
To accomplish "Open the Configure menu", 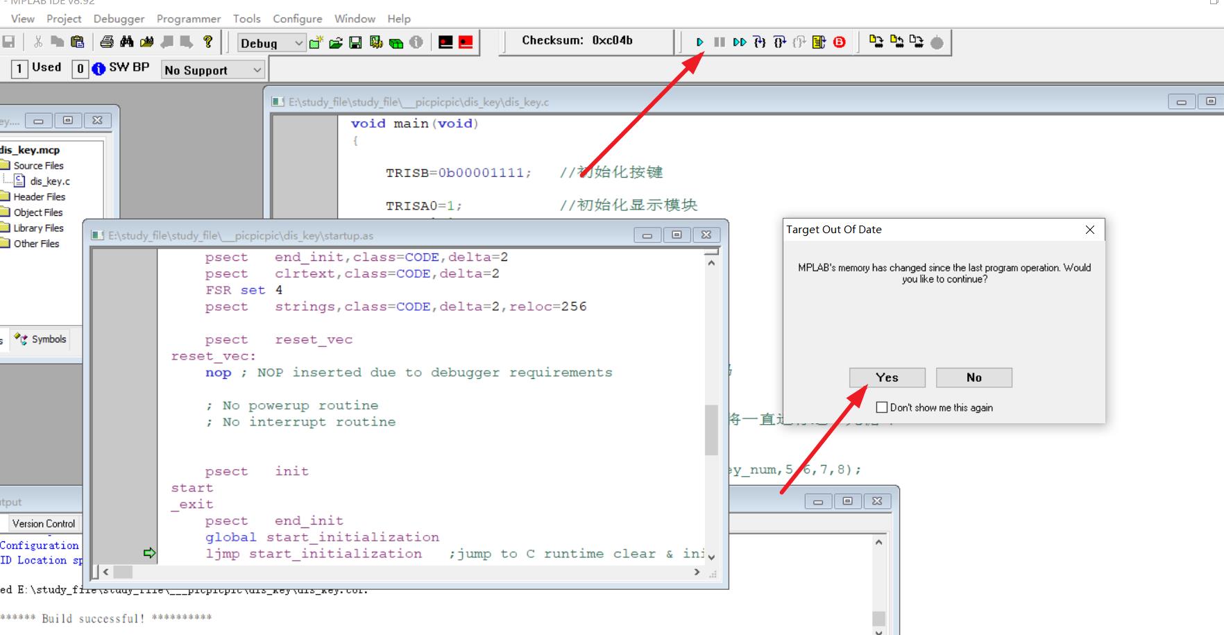I will click(x=298, y=19).
